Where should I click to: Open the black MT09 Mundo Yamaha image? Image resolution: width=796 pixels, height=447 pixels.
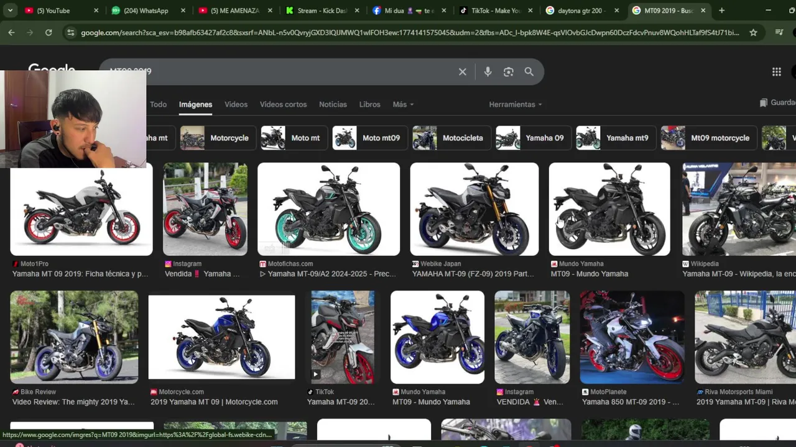coord(609,209)
